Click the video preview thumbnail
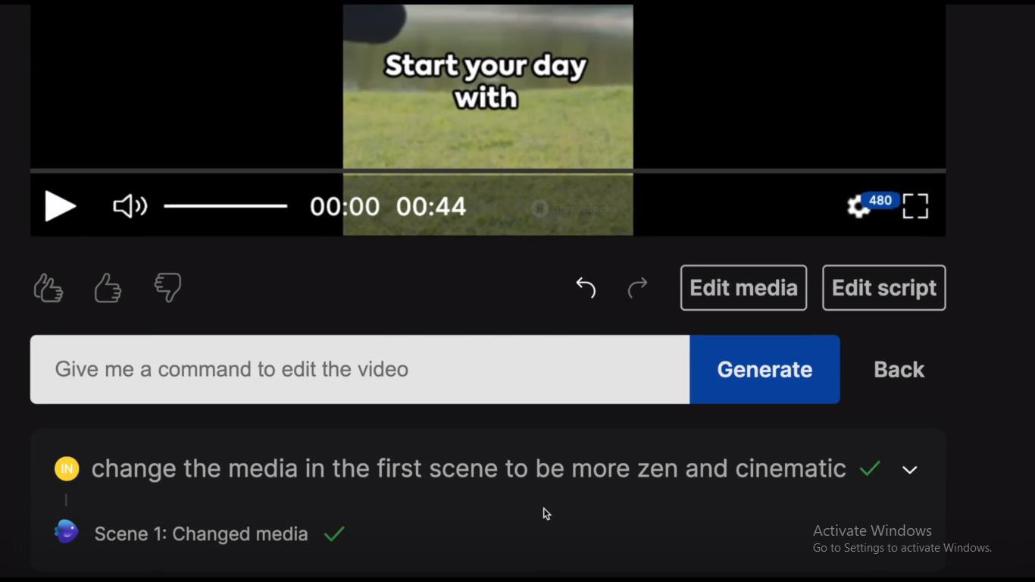This screenshot has height=582, width=1035. point(488,91)
